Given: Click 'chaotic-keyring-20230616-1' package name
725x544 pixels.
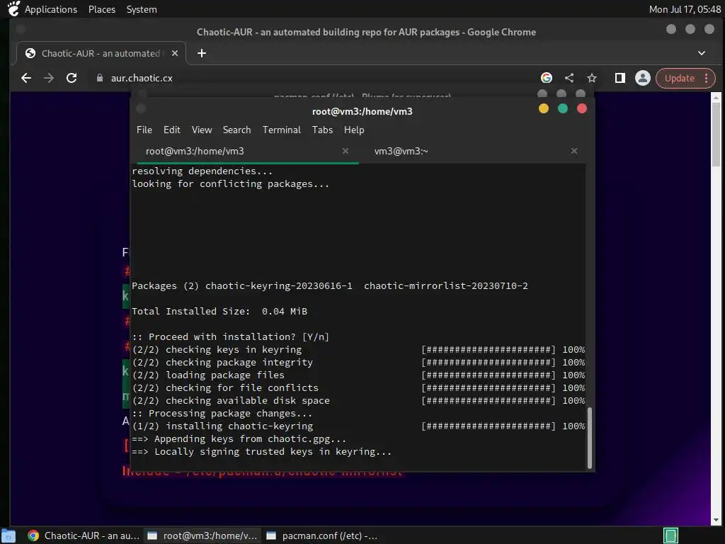Looking at the screenshot, I should point(279,286).
